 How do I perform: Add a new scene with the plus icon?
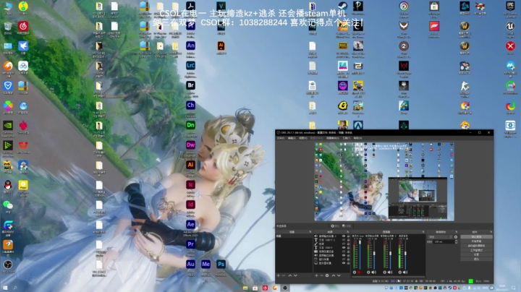[278, 275]
